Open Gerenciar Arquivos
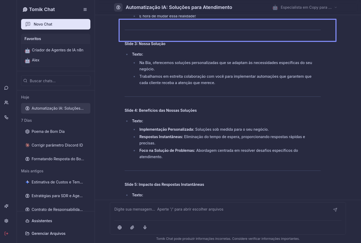 48,234
